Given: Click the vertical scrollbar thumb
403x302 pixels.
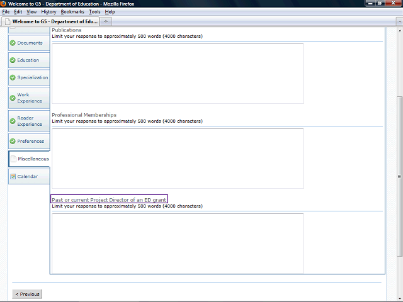Looking at the screenshot, I should tap(399, 176).
